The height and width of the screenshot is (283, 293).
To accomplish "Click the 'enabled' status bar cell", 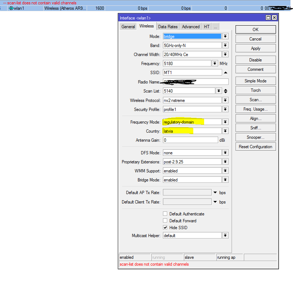I will (x=135, y=257).
